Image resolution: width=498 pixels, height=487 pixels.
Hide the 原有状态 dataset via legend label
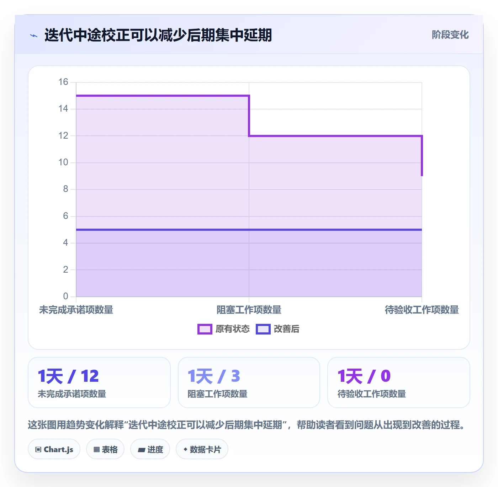233,329
